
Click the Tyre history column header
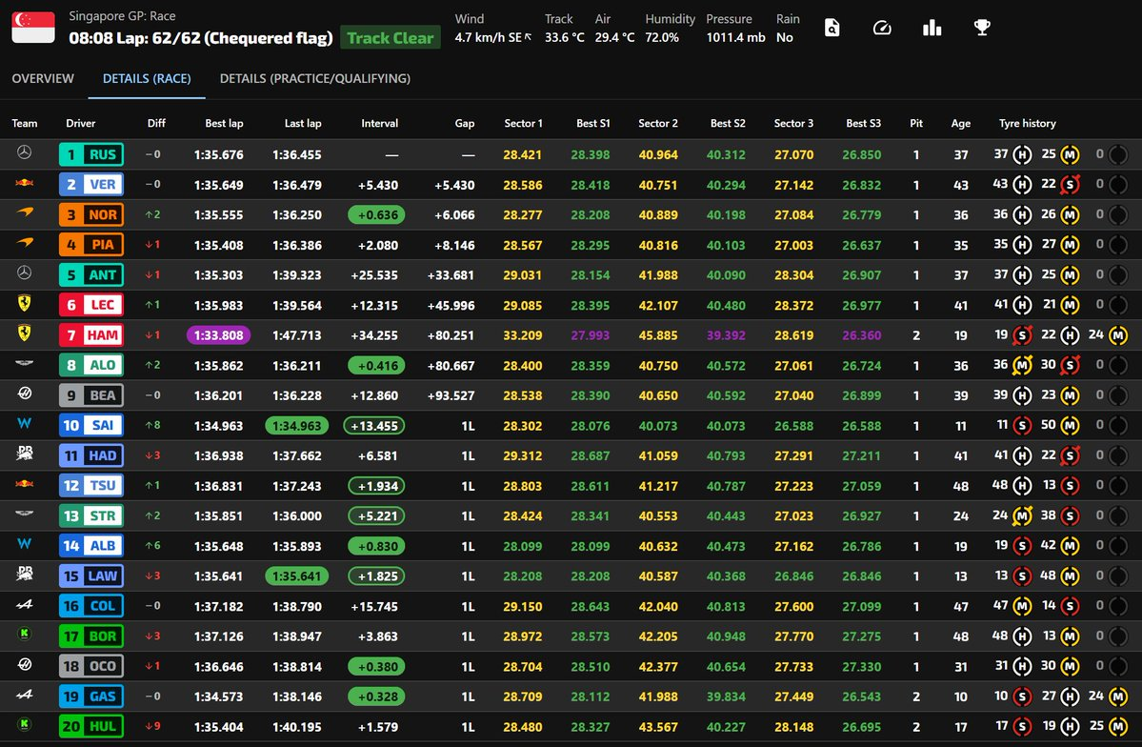tap(1027, 123)
